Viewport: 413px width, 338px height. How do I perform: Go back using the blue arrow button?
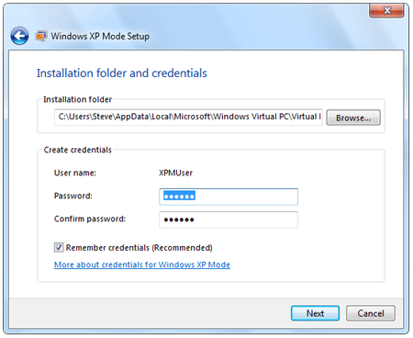pyautogui.click(x=19, y=36)
